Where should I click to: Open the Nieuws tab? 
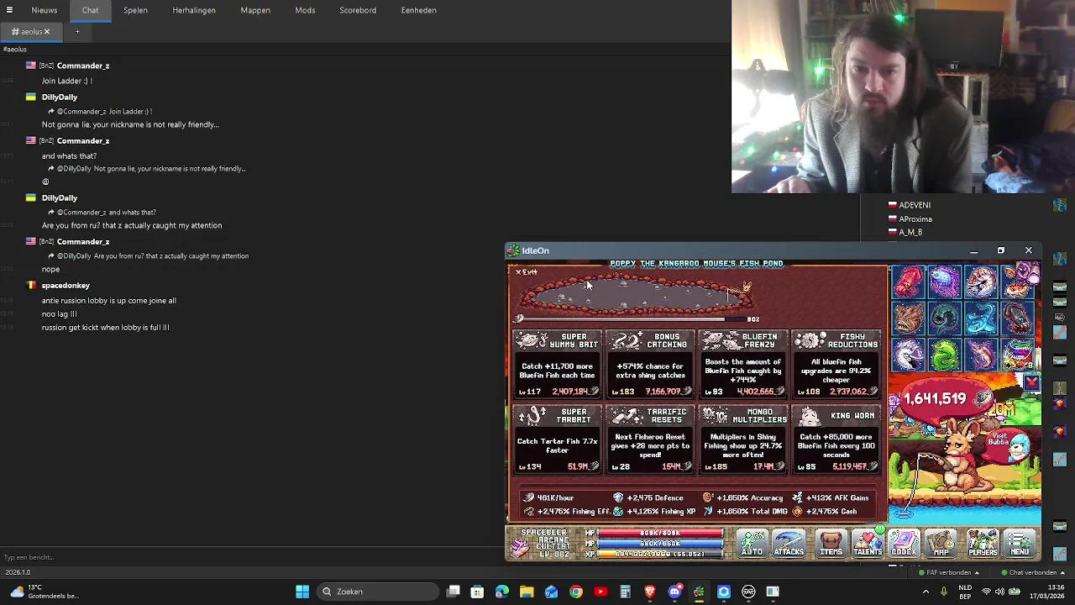coord(45,10)
